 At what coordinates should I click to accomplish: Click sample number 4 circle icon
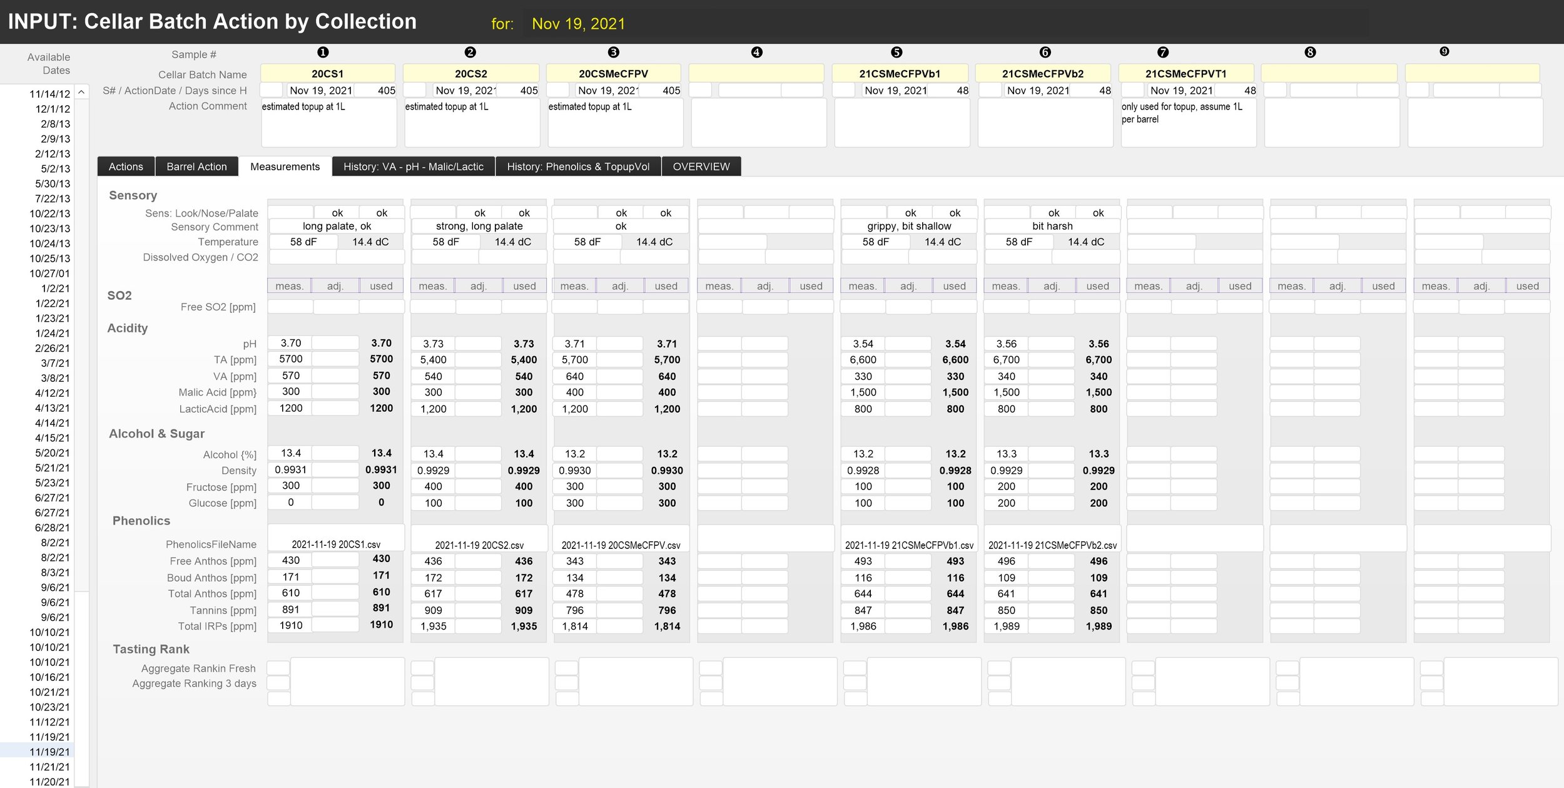[757, 53]
